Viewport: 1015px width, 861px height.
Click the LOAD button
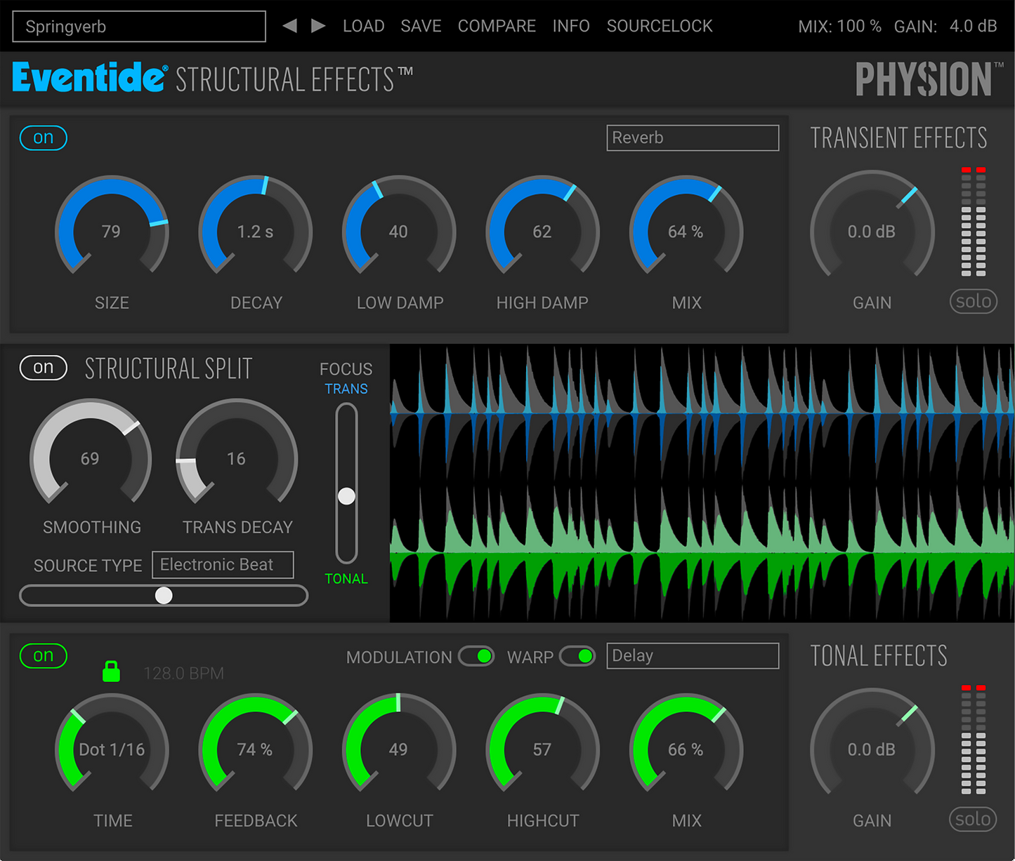point(364,26)
